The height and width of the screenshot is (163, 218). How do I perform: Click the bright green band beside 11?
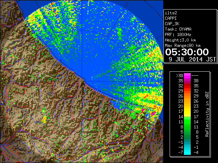point(187,122)
